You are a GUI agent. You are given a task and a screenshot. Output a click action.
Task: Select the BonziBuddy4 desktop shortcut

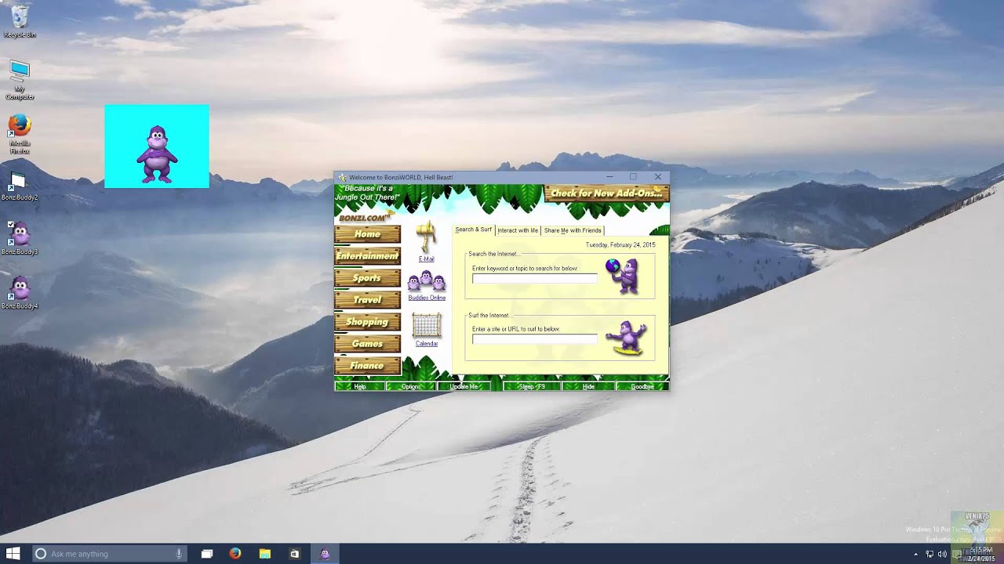pyautogui.click(x=20, y=293)
